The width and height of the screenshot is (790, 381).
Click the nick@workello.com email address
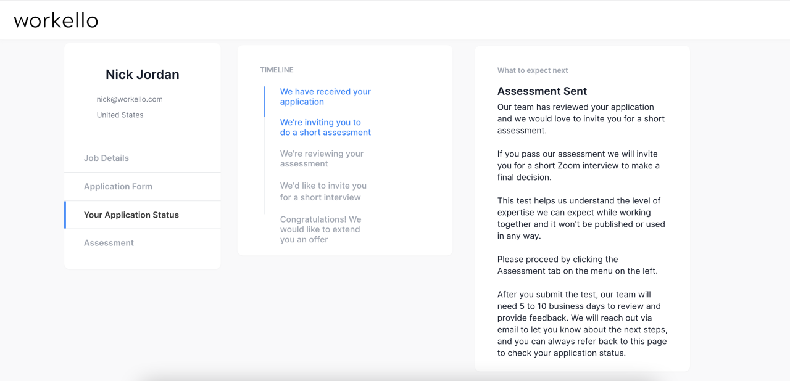130,99
